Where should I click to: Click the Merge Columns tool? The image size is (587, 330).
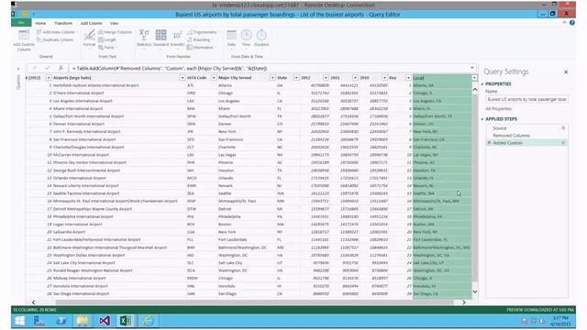coord(115,32)
